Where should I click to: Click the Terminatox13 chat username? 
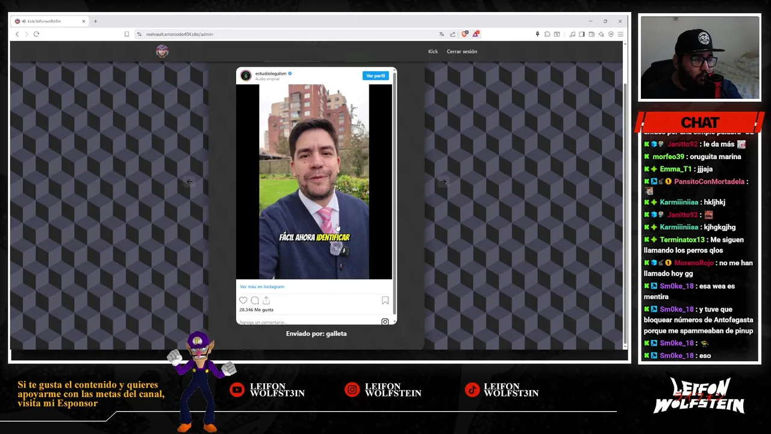tap(682, 240)
